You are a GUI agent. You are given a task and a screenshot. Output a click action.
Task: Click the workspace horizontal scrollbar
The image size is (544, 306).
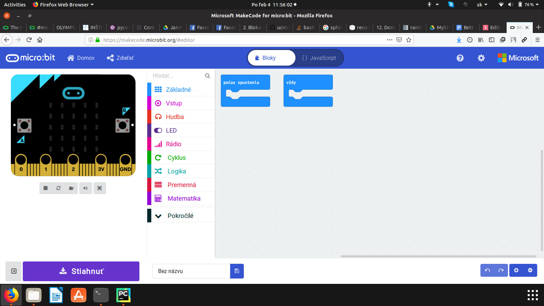pos(438,256)
